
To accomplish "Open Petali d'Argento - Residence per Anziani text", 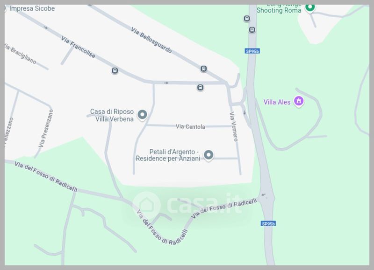I will point(168,155).
